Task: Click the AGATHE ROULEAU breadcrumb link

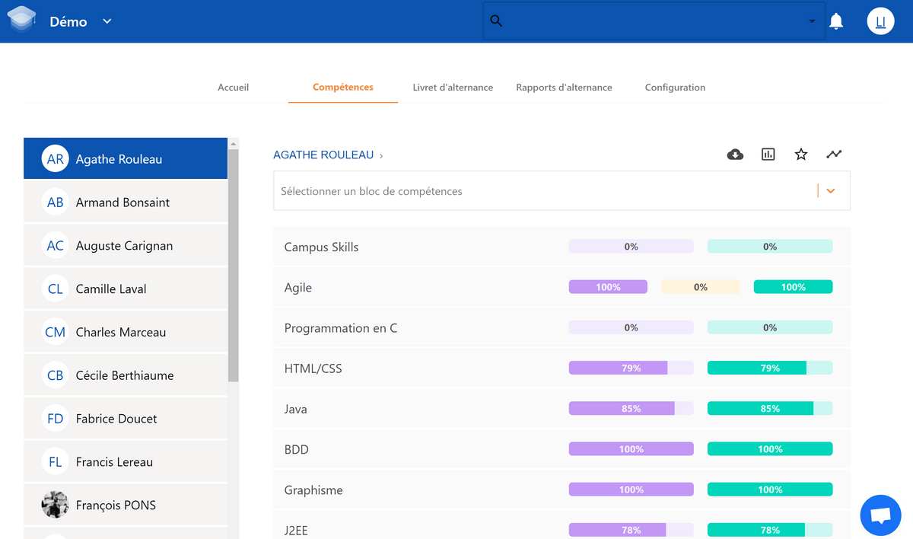Action: (x=323, y=155)
